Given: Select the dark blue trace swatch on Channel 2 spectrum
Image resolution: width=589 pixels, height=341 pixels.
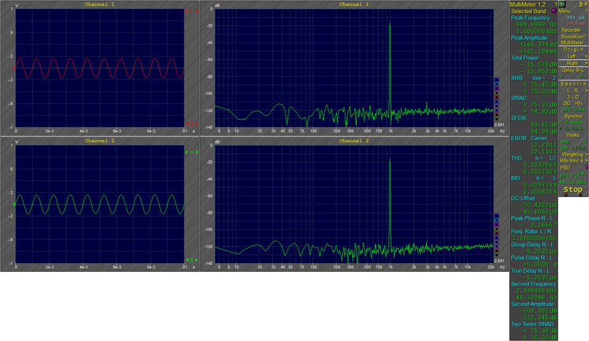Looking at the screenshot, I should (496, 215).
